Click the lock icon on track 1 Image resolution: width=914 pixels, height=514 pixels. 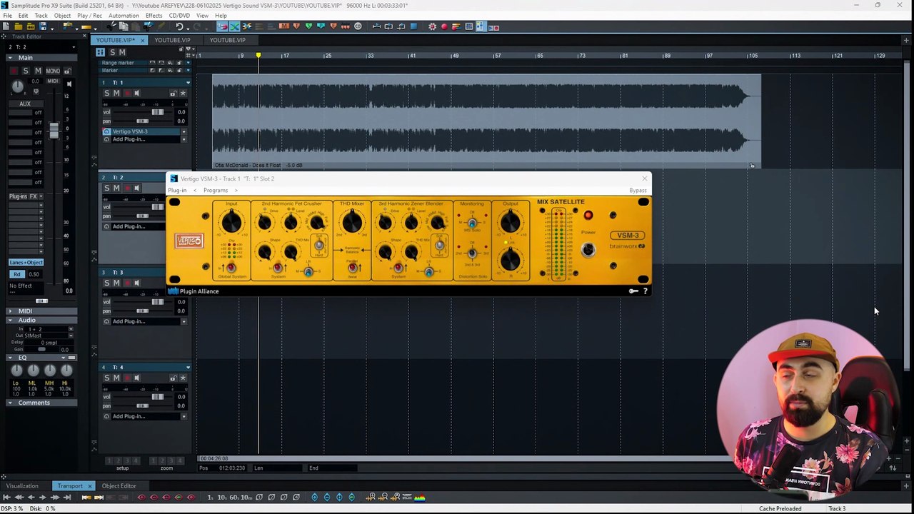173,94
